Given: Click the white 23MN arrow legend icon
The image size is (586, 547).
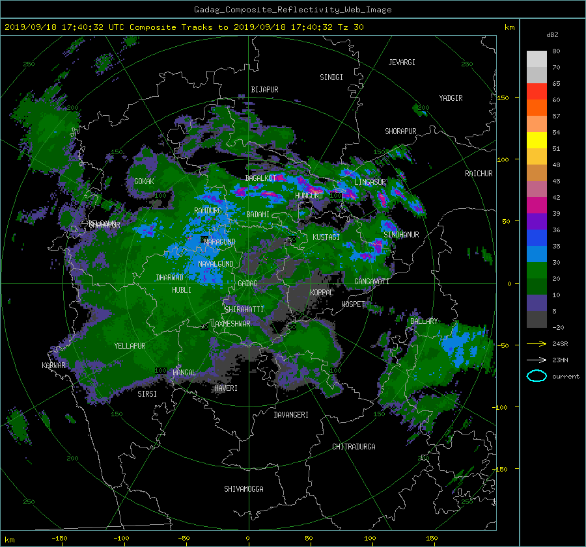Looking at the screenshot, I should coord(537,360).
